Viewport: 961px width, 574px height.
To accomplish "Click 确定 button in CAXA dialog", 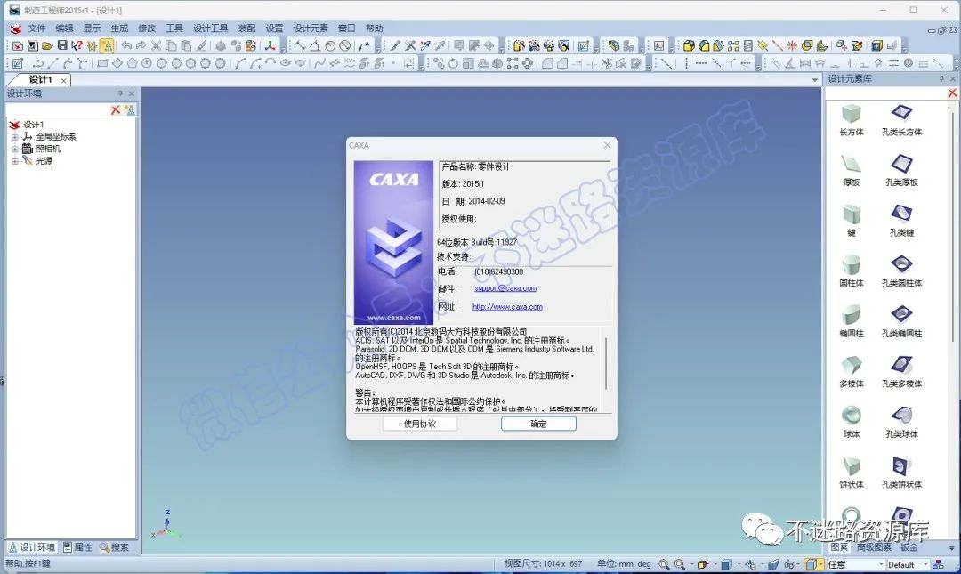I will [x=538, y=424].
